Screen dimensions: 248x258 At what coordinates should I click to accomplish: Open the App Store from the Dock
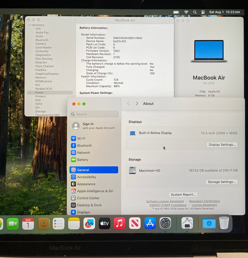coord(150,223)
